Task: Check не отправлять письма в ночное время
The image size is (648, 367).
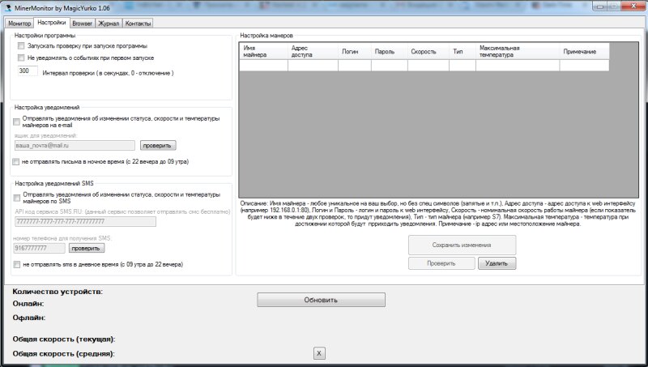Action: tap(17, 162)
